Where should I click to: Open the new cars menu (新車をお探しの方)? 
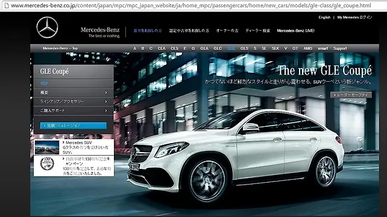pos(148,31)
